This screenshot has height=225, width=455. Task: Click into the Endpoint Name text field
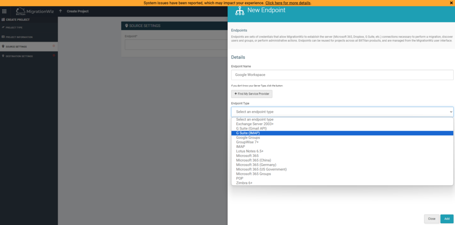tap(342, 75)
